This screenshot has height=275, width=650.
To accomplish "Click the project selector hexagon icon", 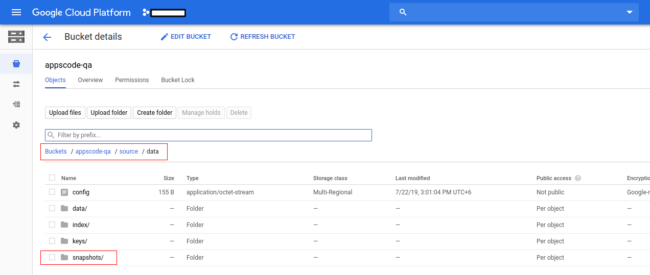I will (x=146, y=12).
